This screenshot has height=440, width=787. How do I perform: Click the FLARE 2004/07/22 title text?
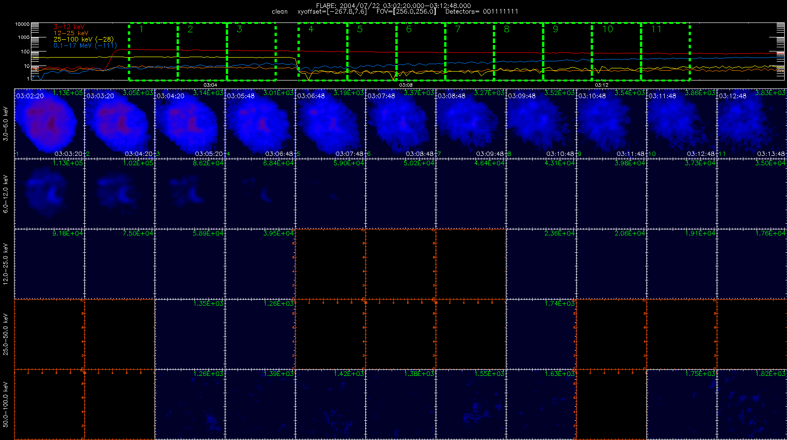coord(393,6)
